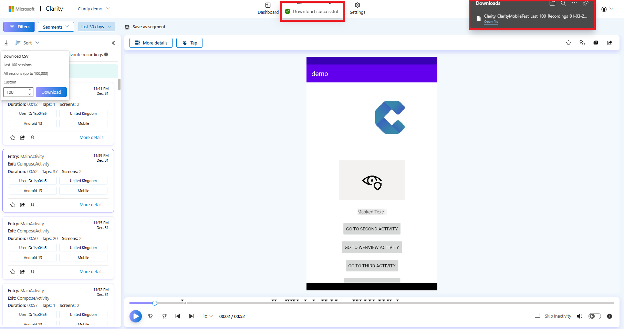This screenshot has width=624, height=329.
Task: Open the Sort options
Action: pyautogui.click(x=27, y=43)
